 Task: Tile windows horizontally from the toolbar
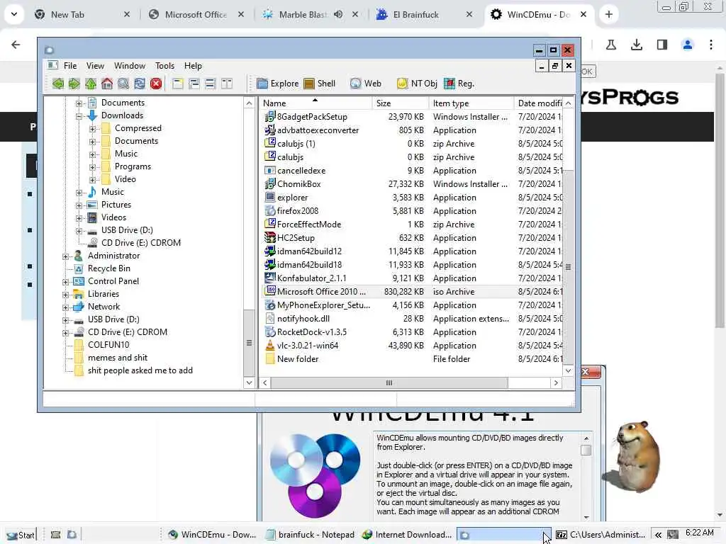tap(210, 84)
